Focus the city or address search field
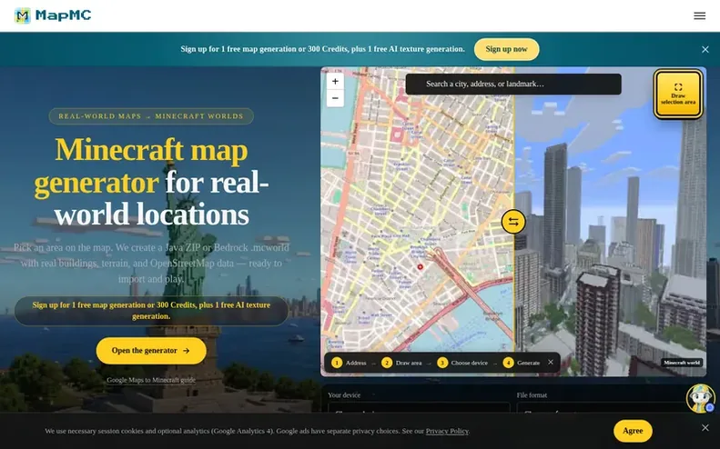 [x=513, y=84]
